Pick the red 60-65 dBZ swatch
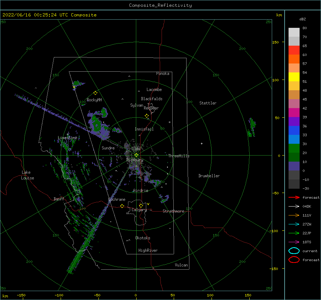This screenshot has width=321, height=300. [x=294, y=50]
